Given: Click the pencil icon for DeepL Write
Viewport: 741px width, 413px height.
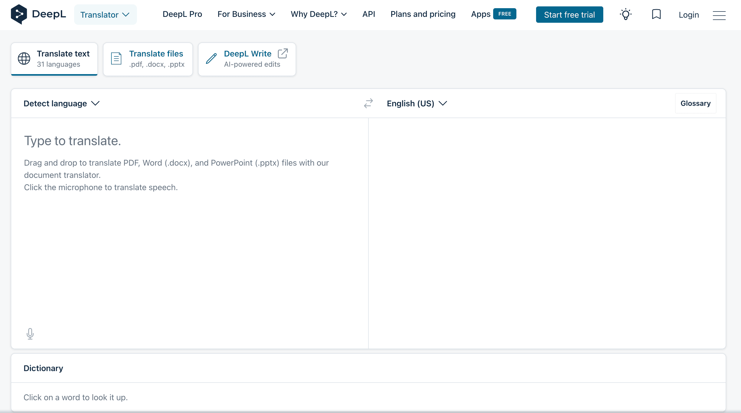Looking at the screenshot, I should (211, 59).
